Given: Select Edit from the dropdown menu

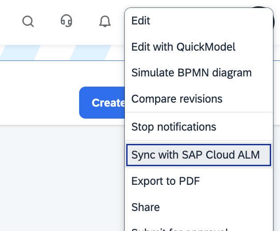Looking at the screenshot, I should click(141, 20).
